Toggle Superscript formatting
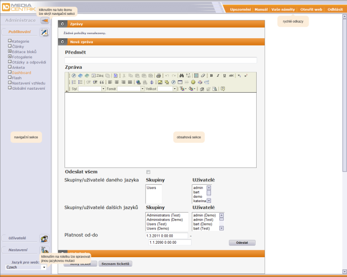 [246, 76]
